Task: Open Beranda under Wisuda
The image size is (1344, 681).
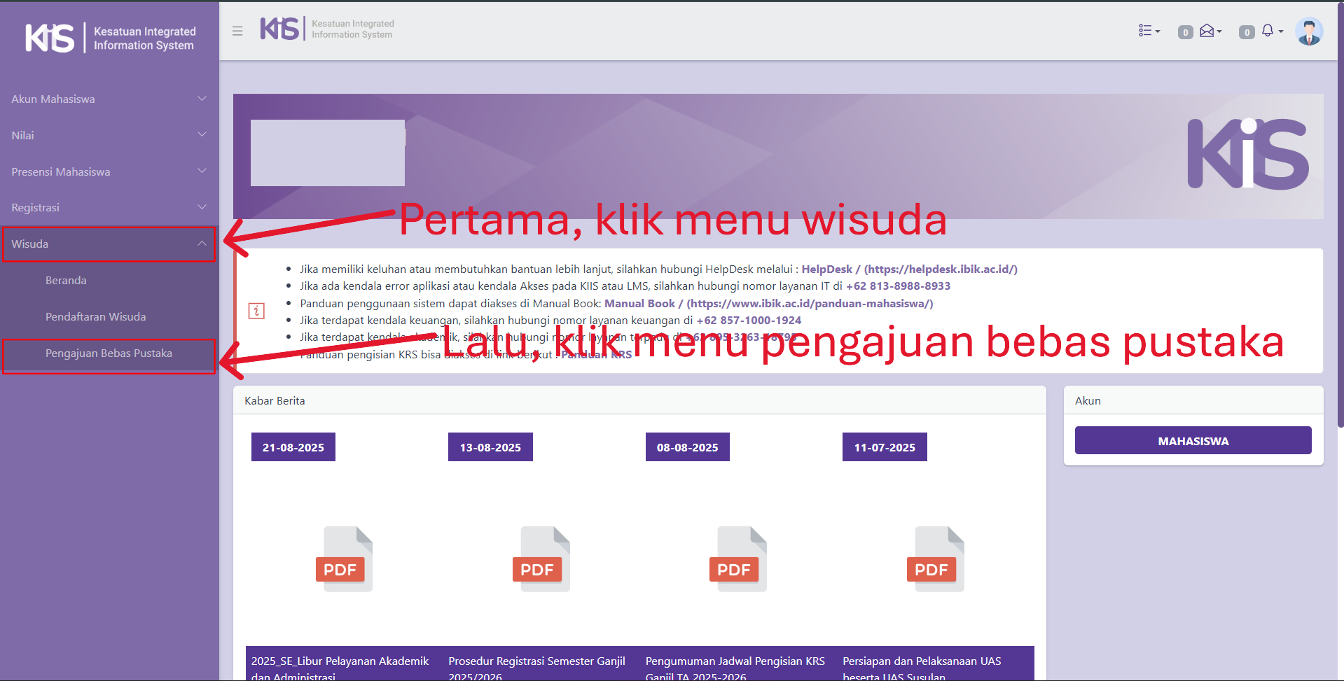Action: pos(66,281)
